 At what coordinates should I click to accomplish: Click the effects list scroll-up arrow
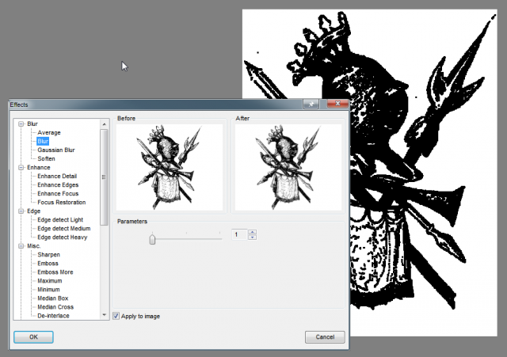[104, 124]
